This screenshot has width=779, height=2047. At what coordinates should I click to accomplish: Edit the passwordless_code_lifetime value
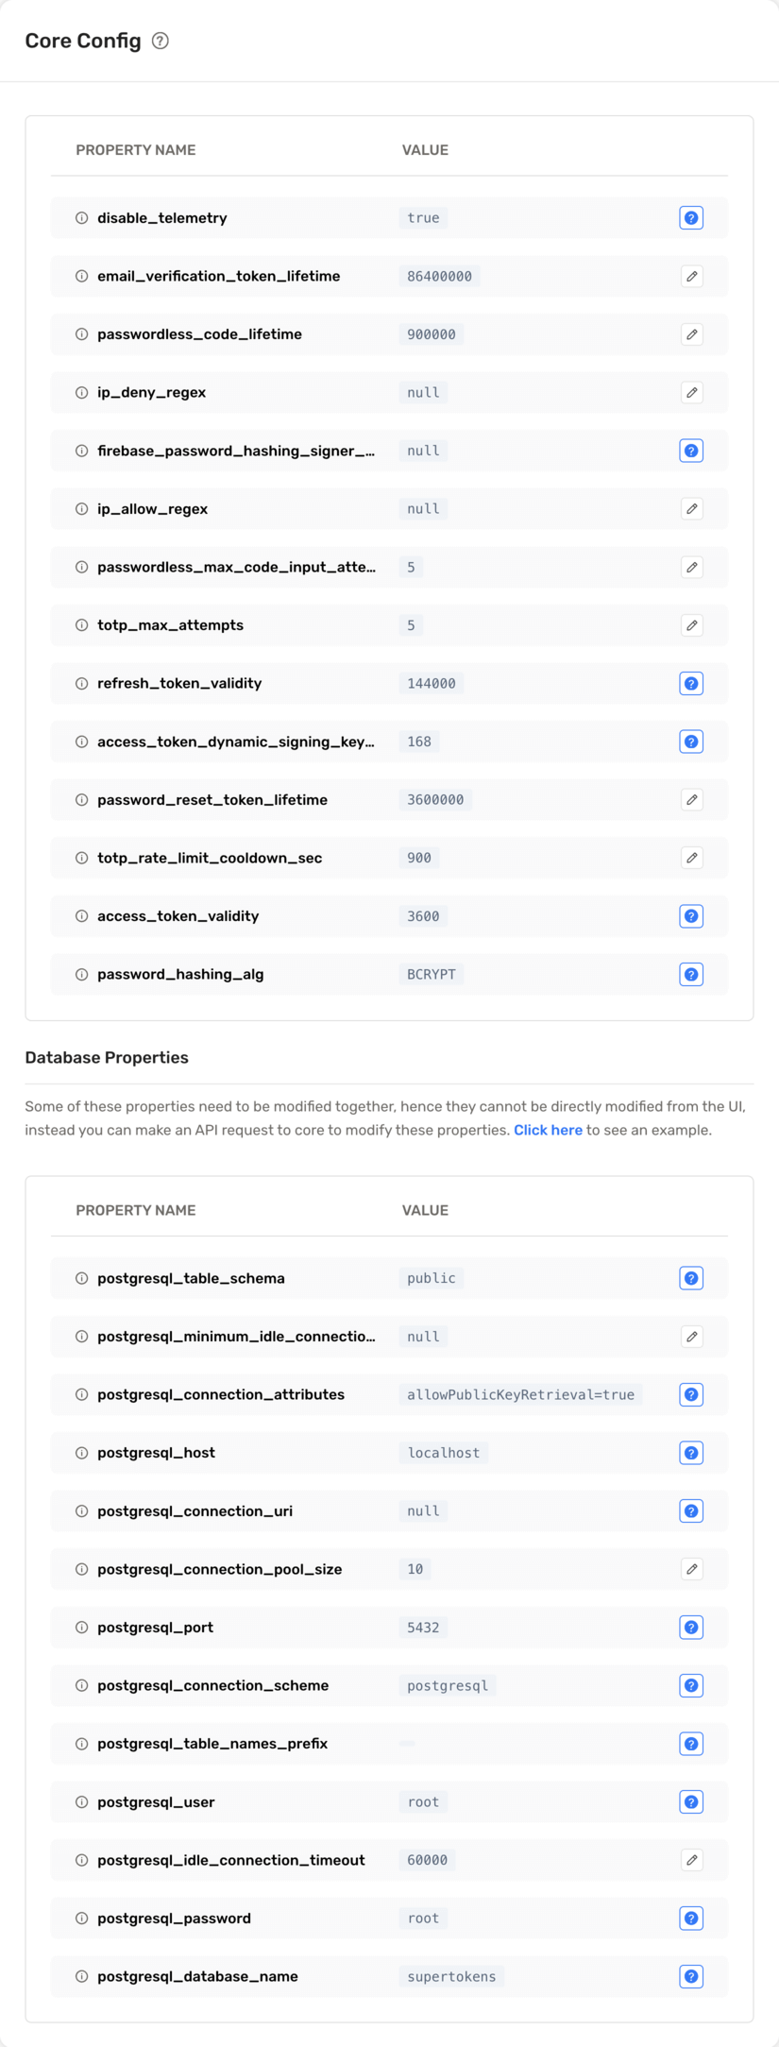691,334
